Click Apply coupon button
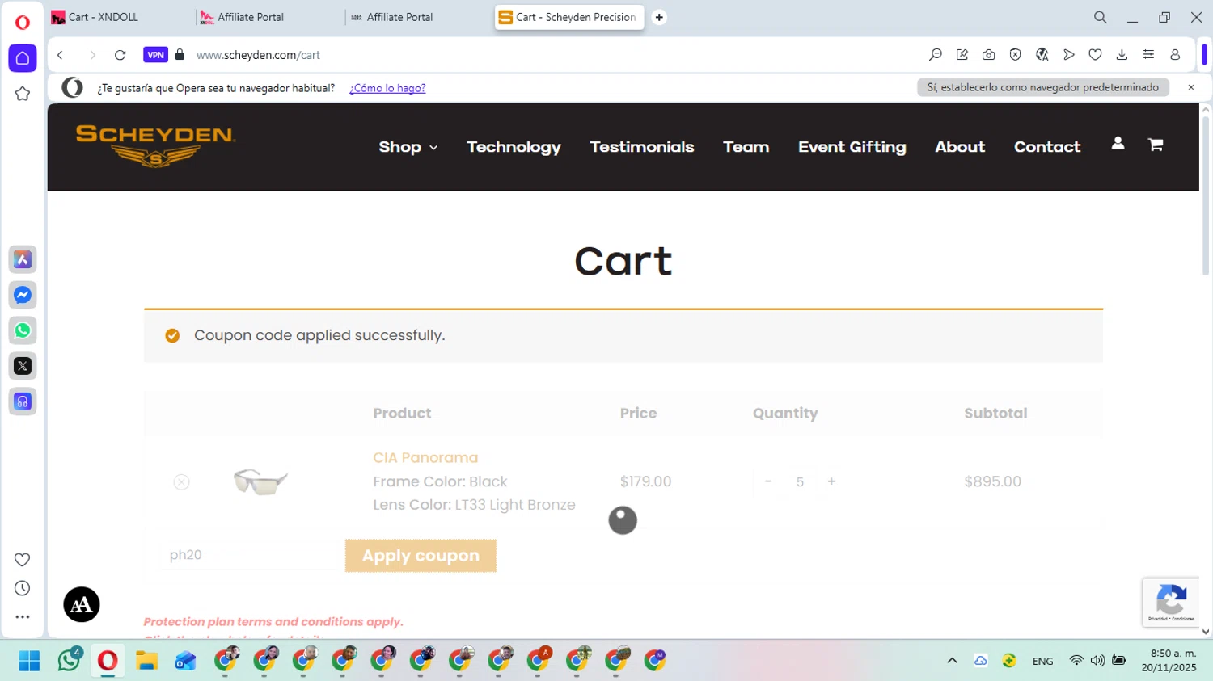Image resolution: width=1213 pixels, height=681 pixels. 421,556
